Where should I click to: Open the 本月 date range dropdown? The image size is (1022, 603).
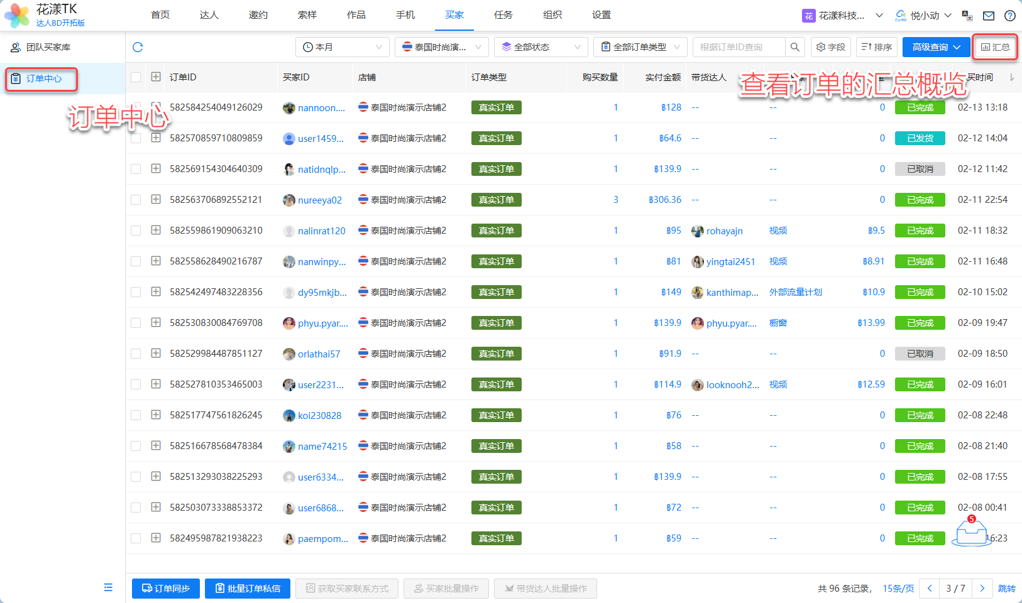tap(342, 47)
